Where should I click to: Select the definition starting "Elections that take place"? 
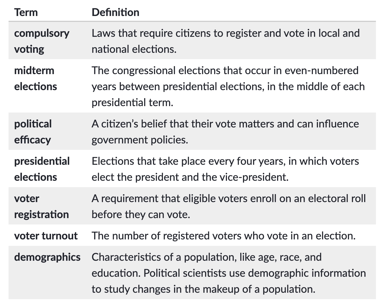click(225, 169)
